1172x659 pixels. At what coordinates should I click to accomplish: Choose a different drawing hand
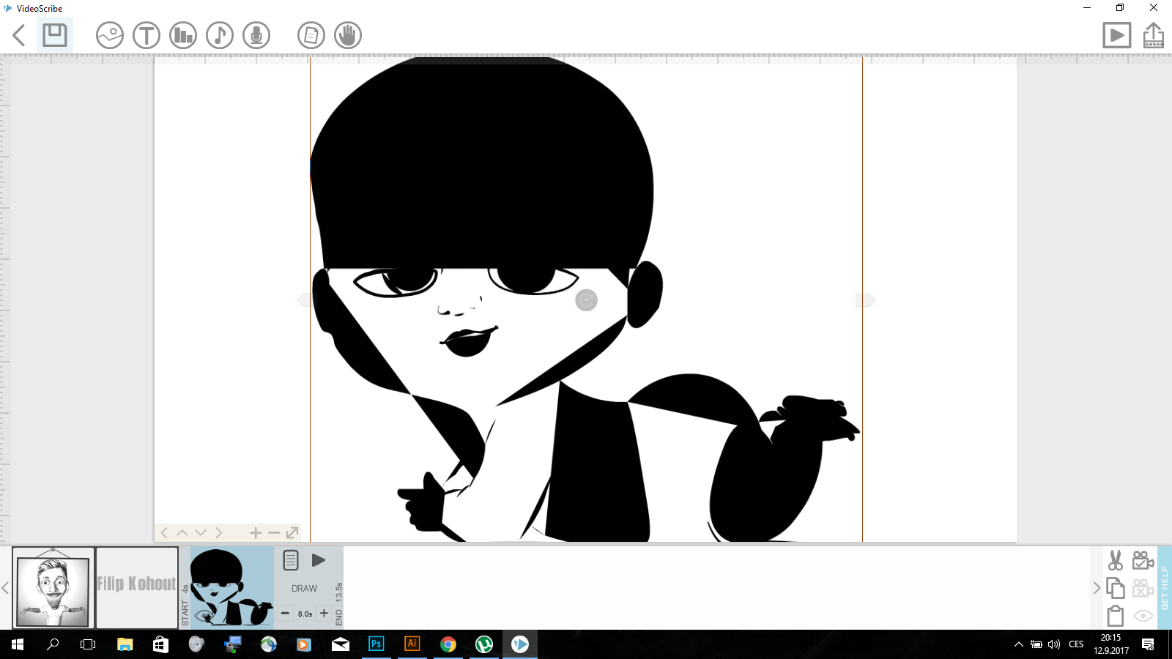point(348,35)
